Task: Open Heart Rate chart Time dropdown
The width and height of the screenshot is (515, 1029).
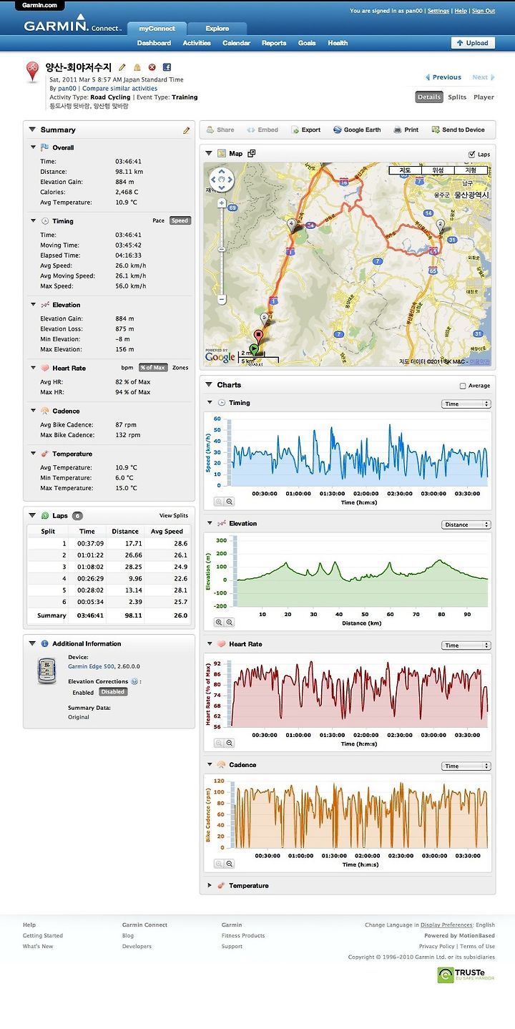Action: (x=466, y=645)
